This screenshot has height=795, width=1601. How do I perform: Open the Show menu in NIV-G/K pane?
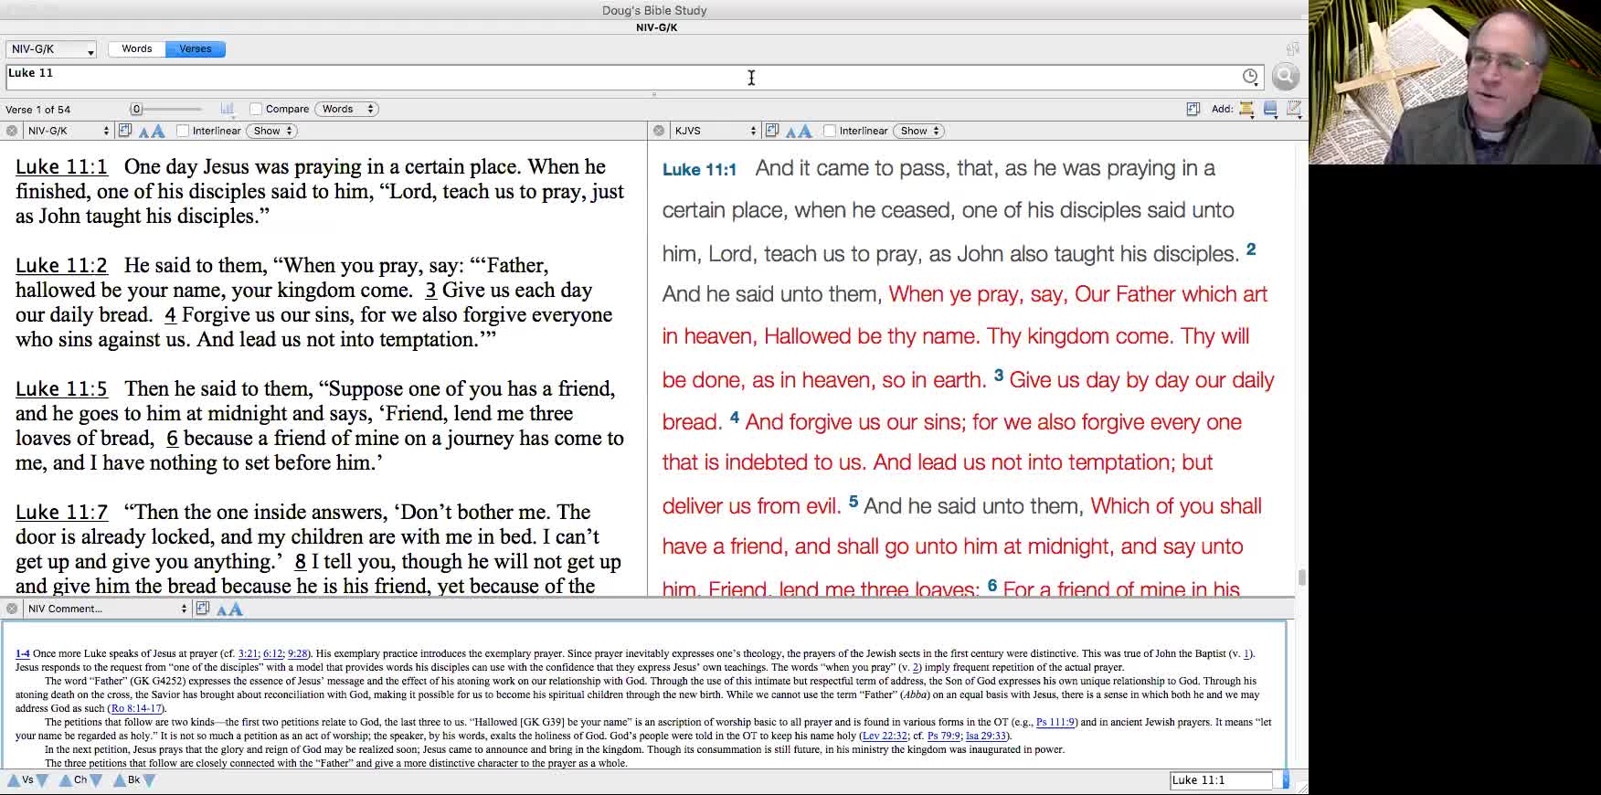273,131
